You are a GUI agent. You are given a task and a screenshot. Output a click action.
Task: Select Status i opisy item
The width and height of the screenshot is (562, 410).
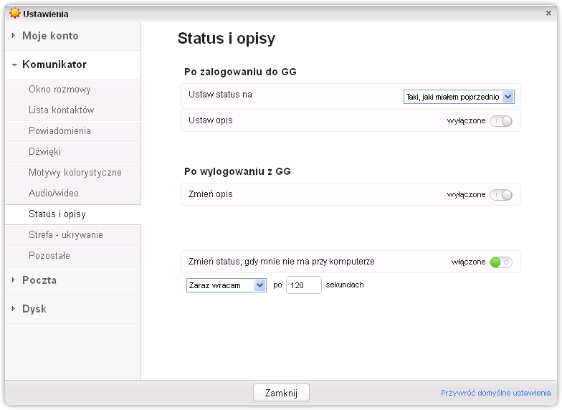point(73,214)
